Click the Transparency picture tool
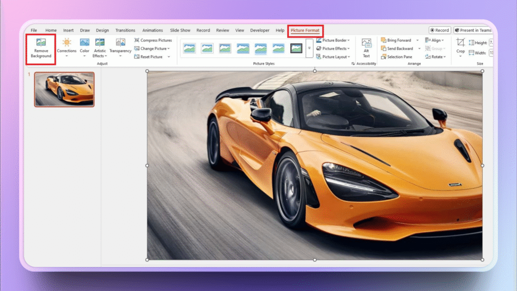 (x=120, y=47)
